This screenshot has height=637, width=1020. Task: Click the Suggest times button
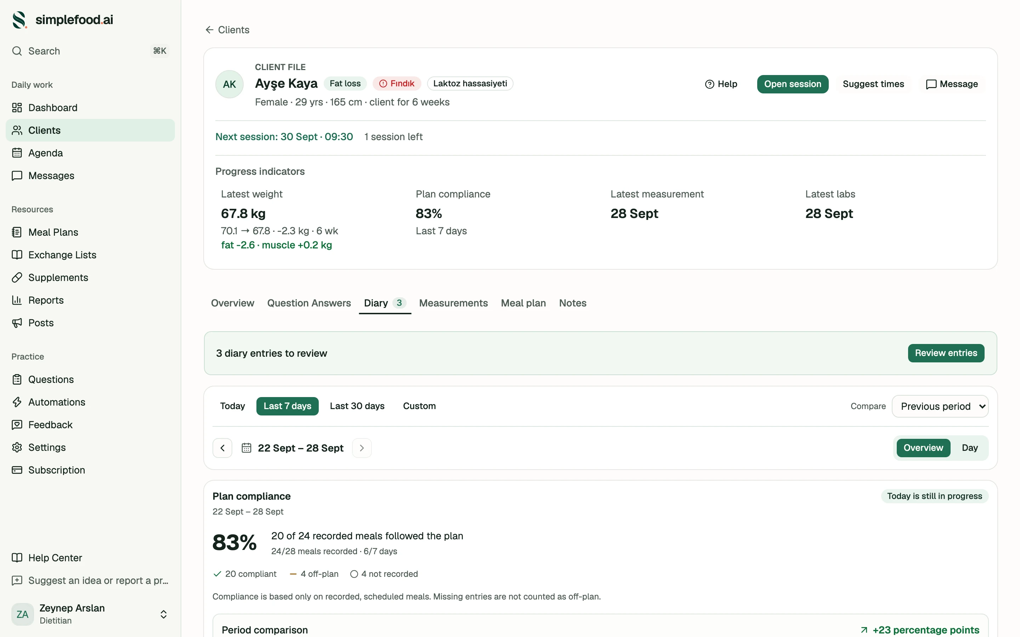(x=873, y=84)
